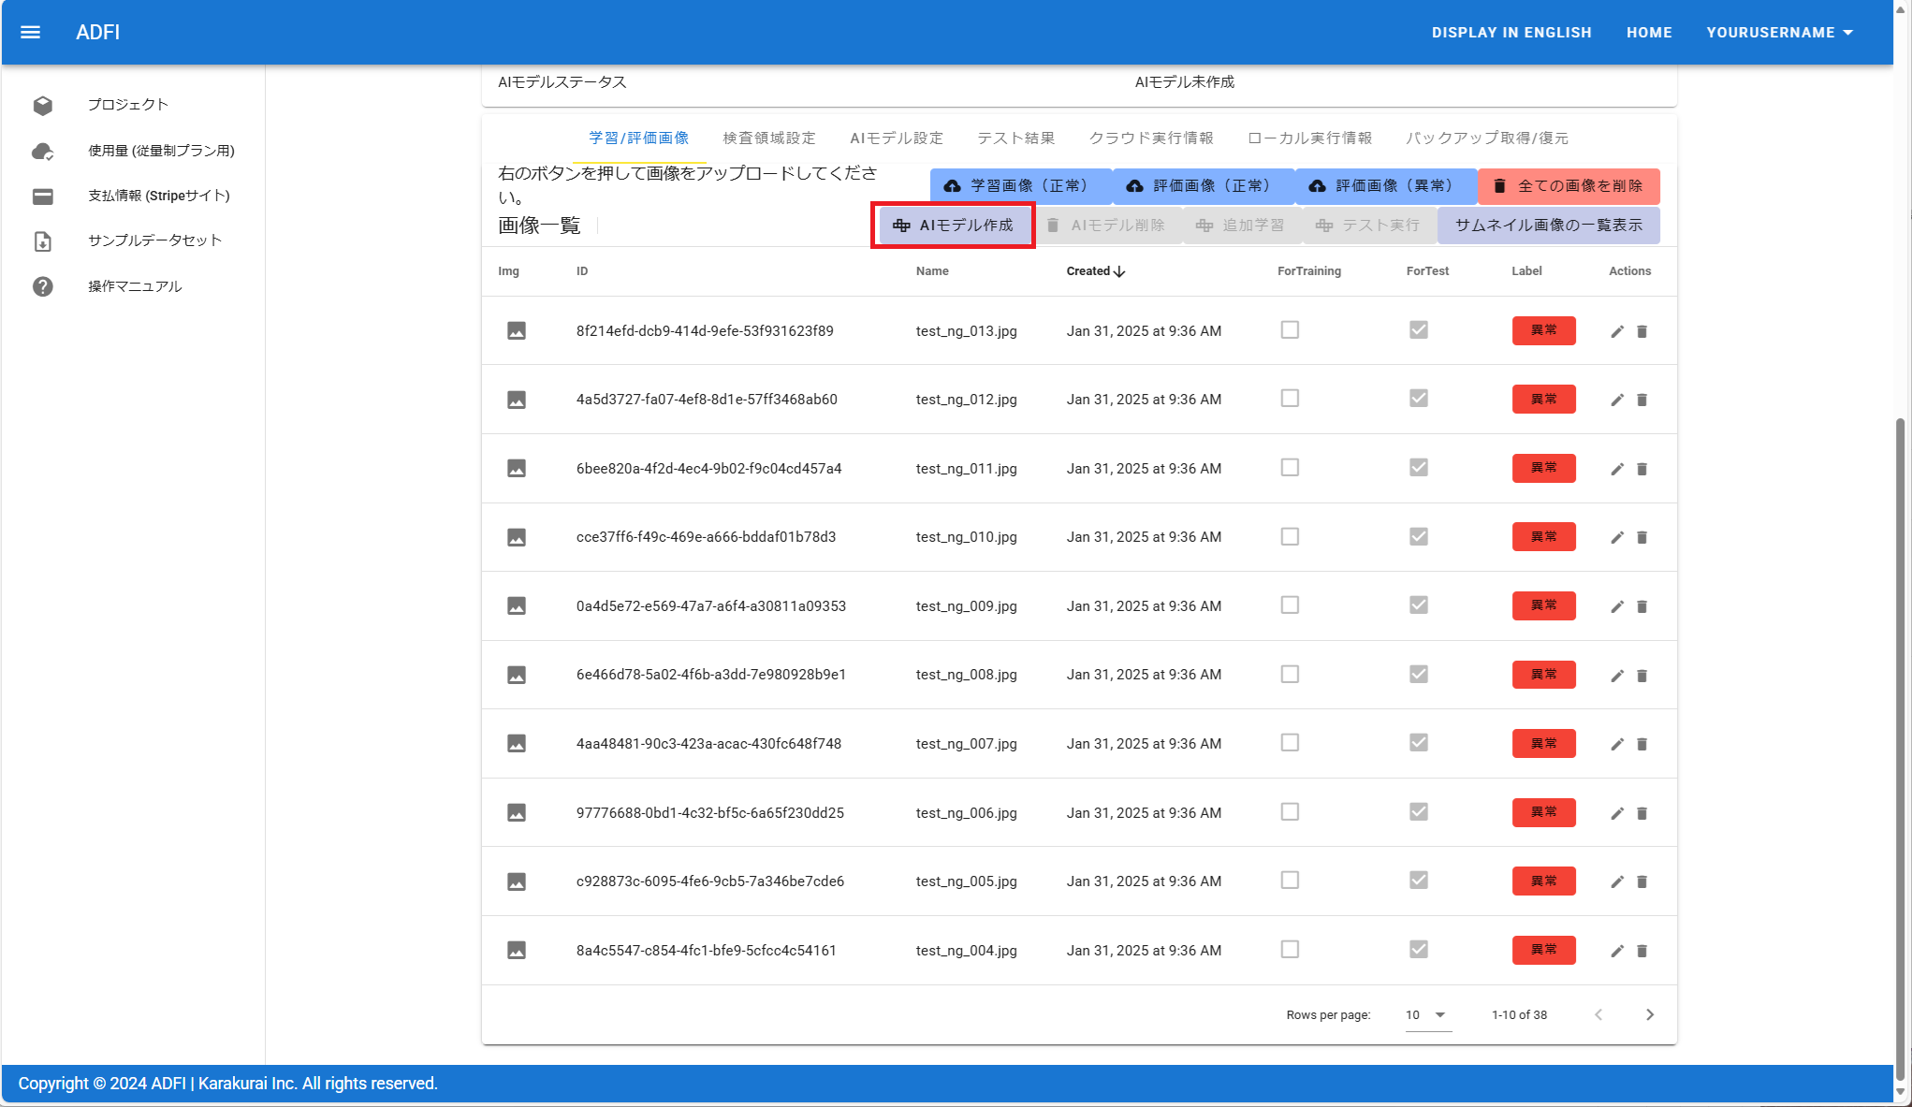Click the サンプルデータセット download icon
Image resolution: width=1912 pixels, height=1107 pixels.
pos(43,241)
